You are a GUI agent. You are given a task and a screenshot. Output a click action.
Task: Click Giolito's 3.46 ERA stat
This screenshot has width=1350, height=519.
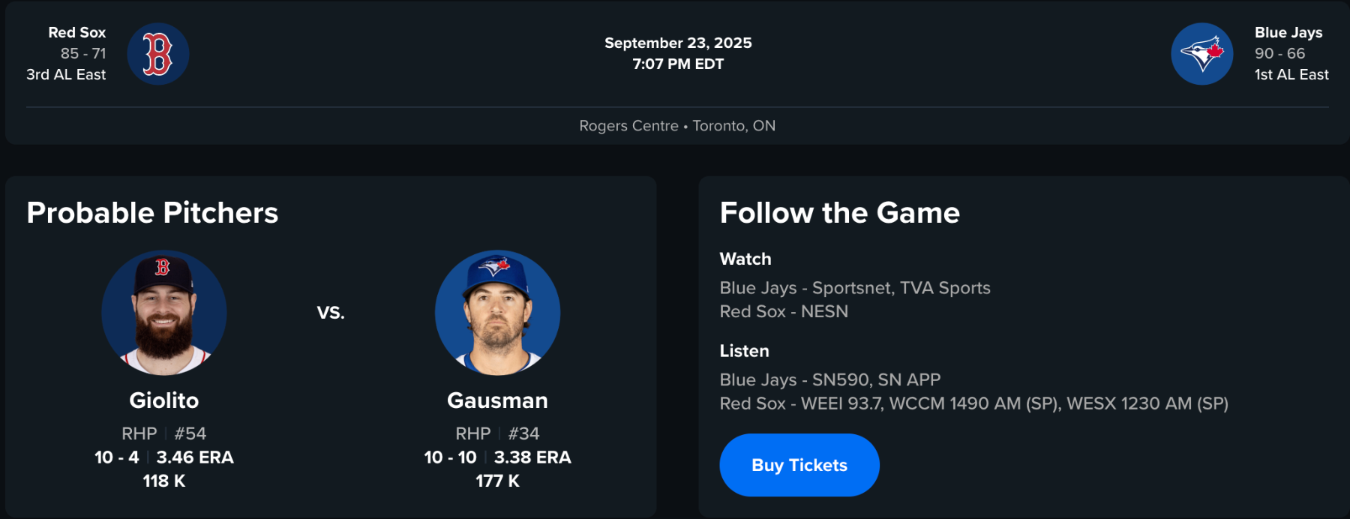(x=195, y=457)
